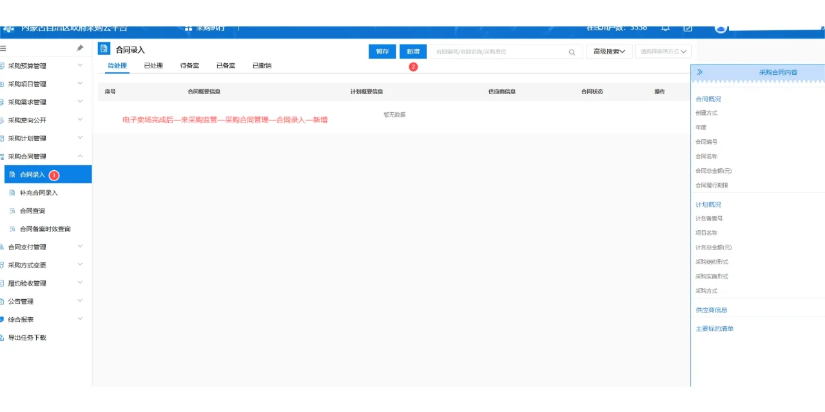Open 导出任务下载 in the sidebar
The height and width of the screenshot is (412, 825).
tap(26, 337)
